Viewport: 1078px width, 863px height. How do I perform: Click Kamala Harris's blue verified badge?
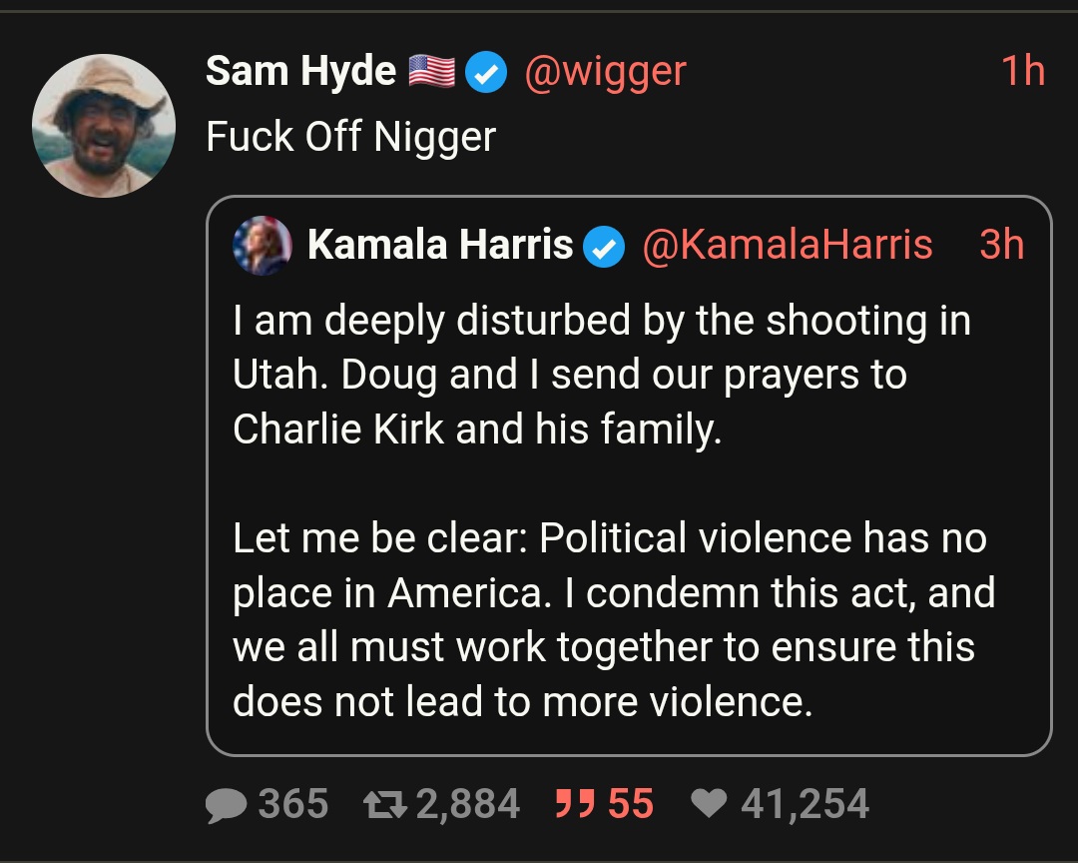604,247
